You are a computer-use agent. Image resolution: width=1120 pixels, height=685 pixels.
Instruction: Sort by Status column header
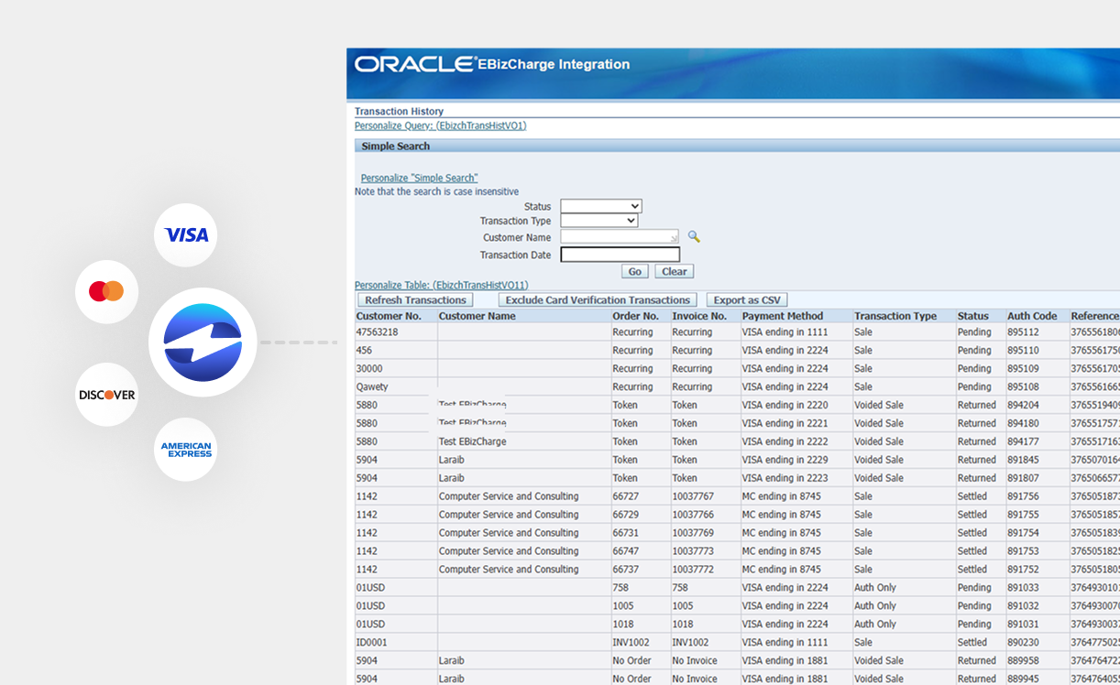973,316
